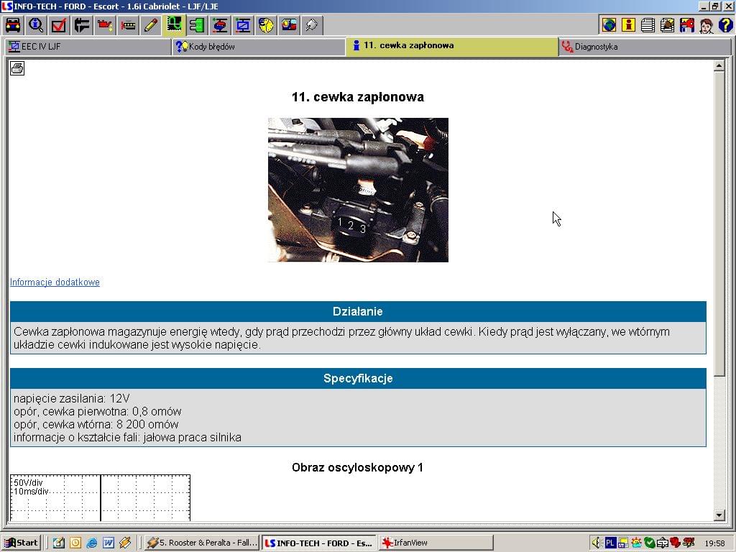Screen dimensions: 736x552
Task: Click the Specyfikacje section header
Action: click(x=358, y=378)
